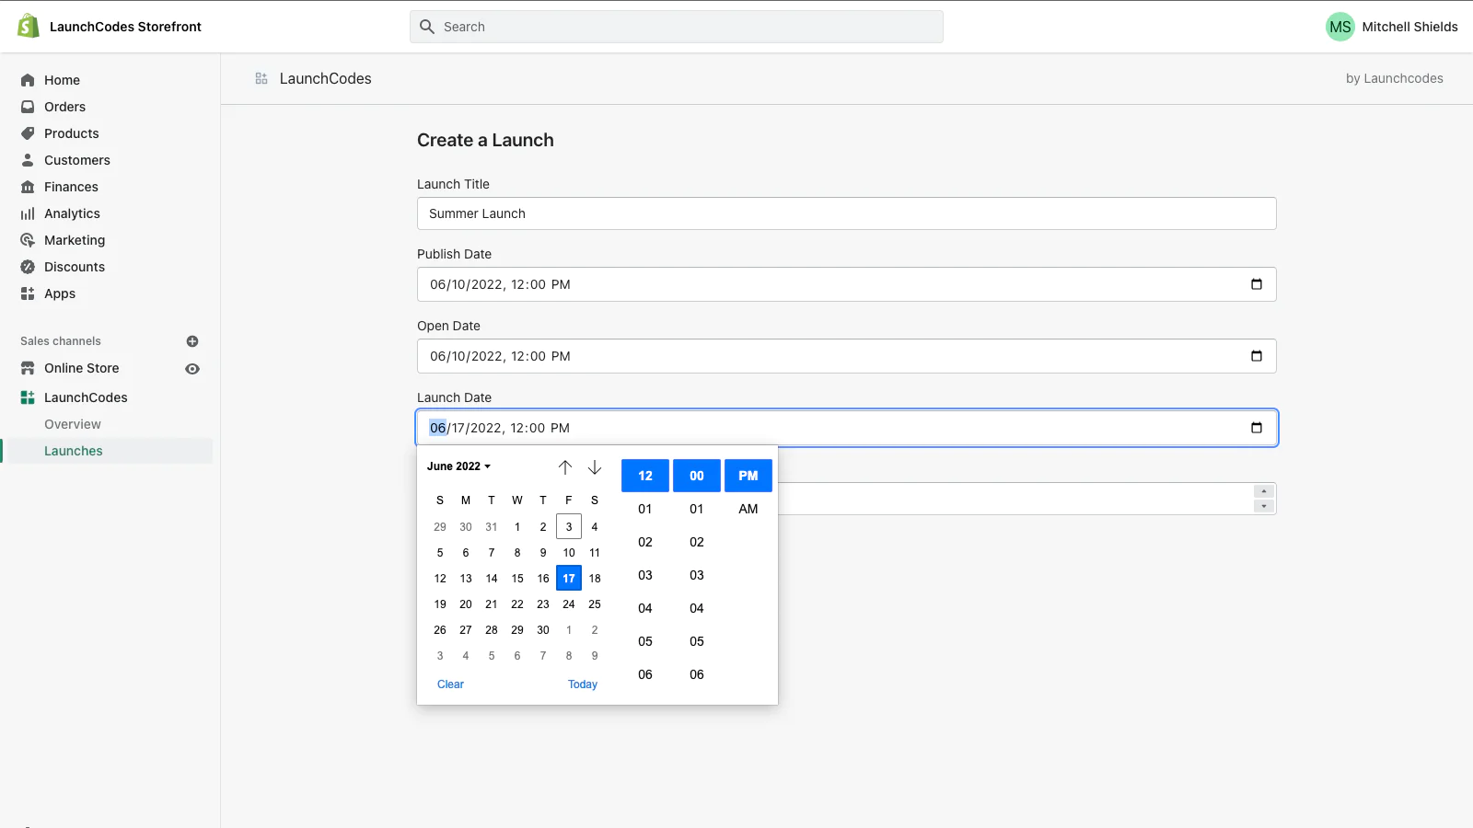Open calendar picker for Publish Date
The image size is (1473, 828).
tap(1257, 284)
